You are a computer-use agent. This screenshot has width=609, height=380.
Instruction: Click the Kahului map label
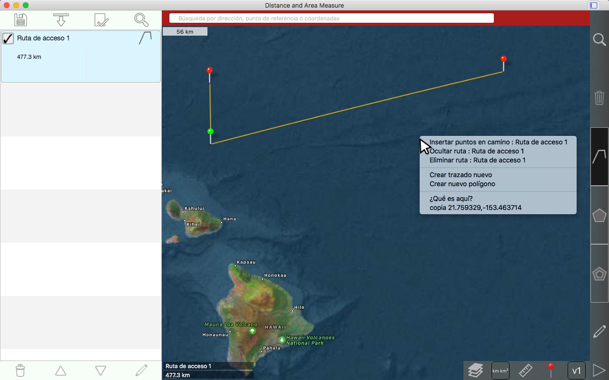(194, 208)
